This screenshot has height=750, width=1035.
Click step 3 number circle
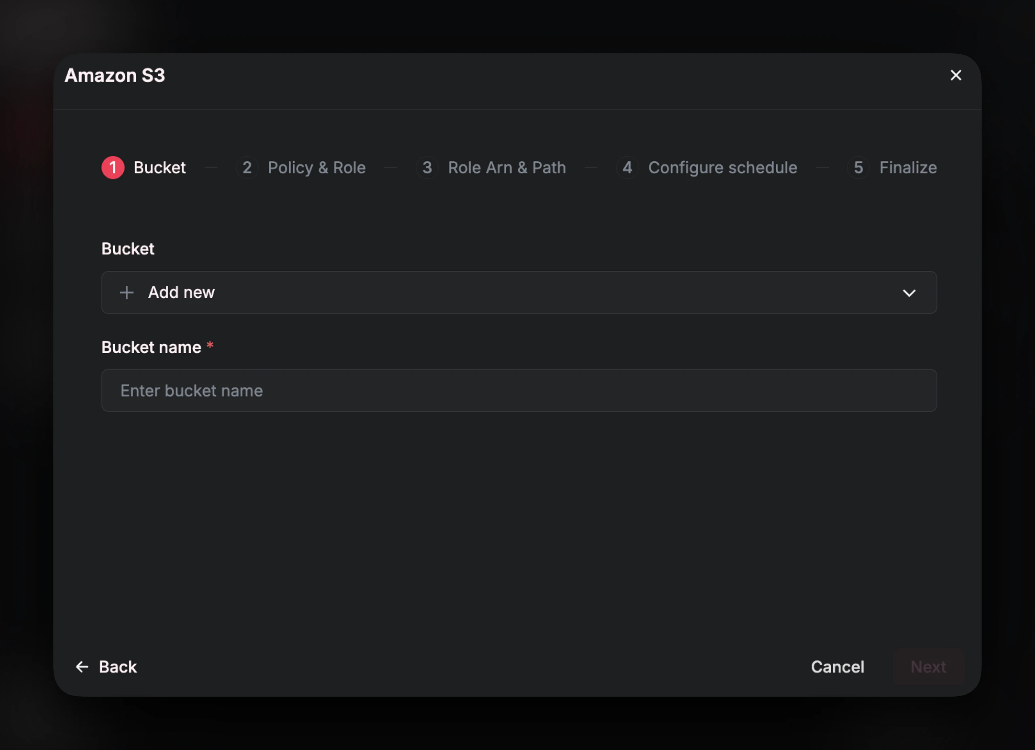pyautogui.click(x=427, y=167)
